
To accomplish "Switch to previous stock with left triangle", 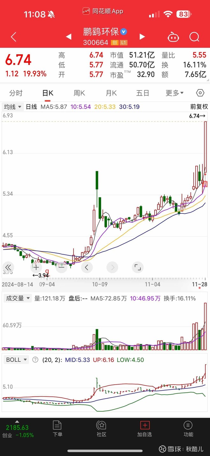I will [68, 37].
